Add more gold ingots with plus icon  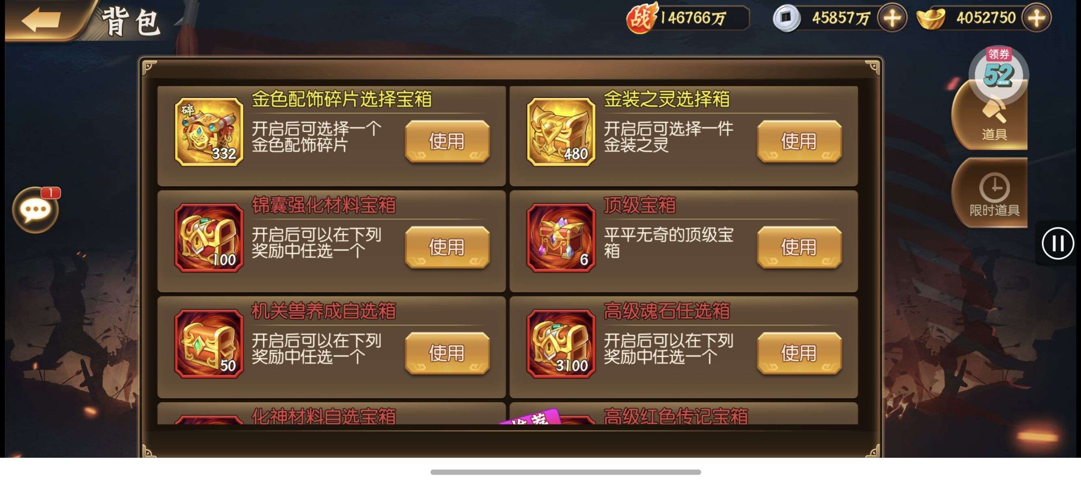[x=1036, y=17]
